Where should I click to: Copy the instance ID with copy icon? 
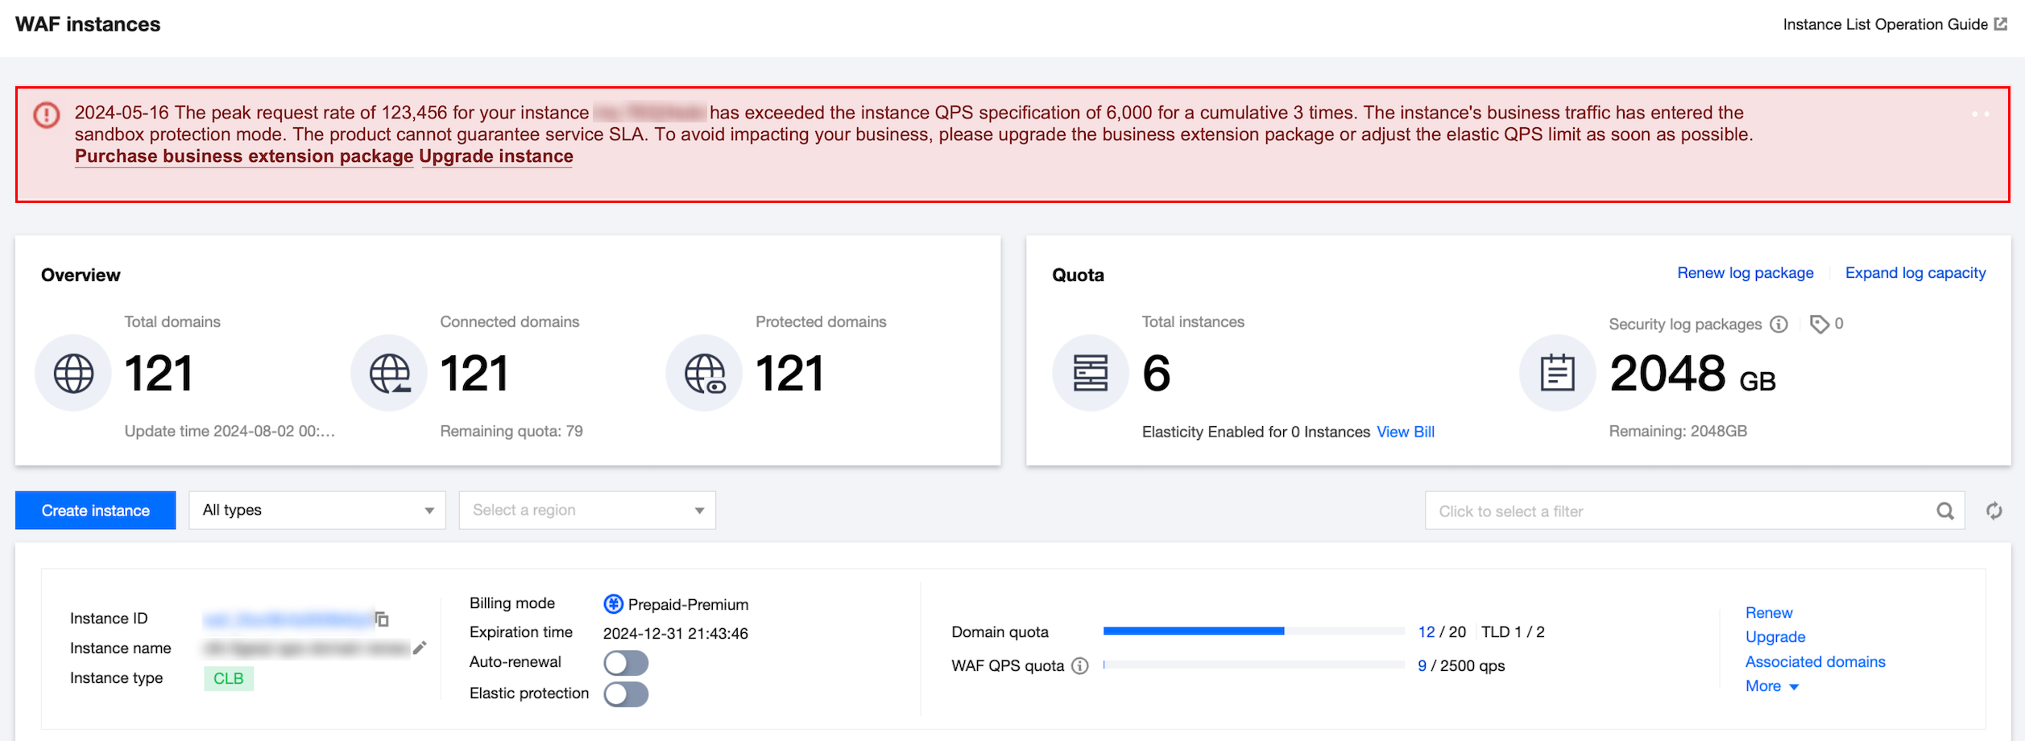382,619
